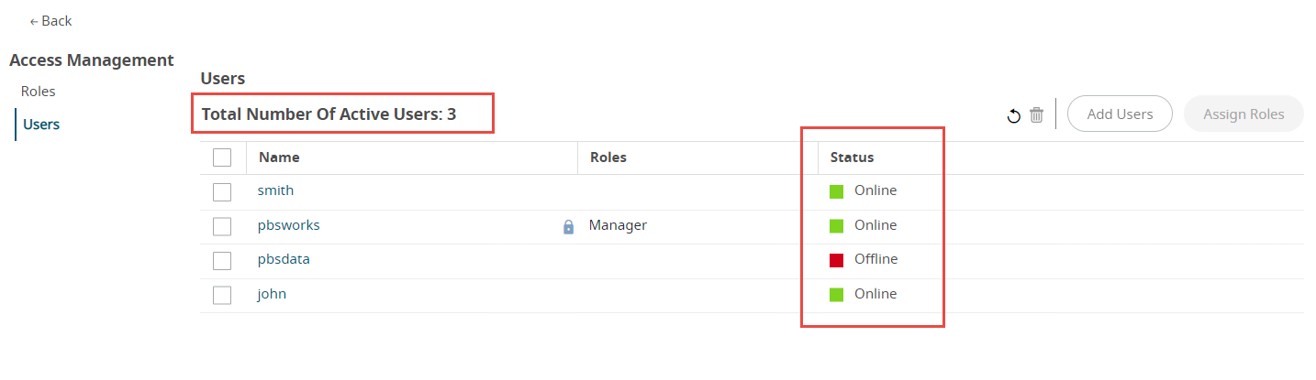Select the pbsworks row checkbox

pos(222,226)
